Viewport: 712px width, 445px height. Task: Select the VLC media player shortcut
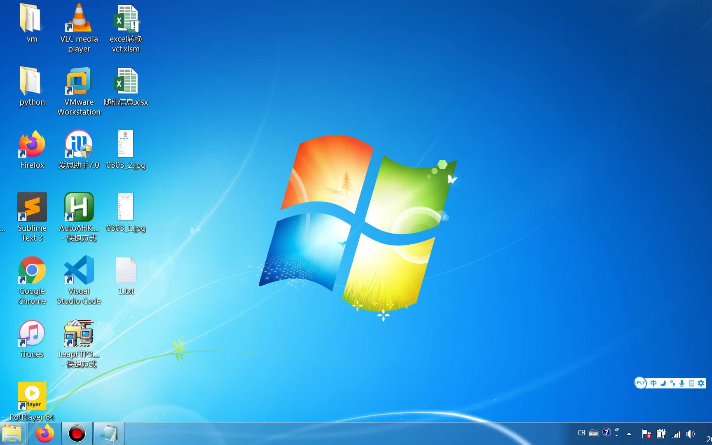click(79, 28)
